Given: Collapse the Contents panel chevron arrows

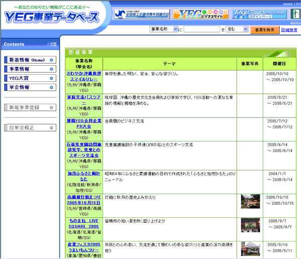Looking at the screenshot, I should coord(52,45).
